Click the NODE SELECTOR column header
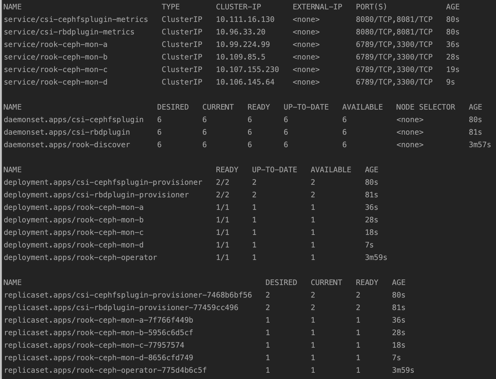The height and width of the screenshot is (379, 496). [x=425, y=107]
